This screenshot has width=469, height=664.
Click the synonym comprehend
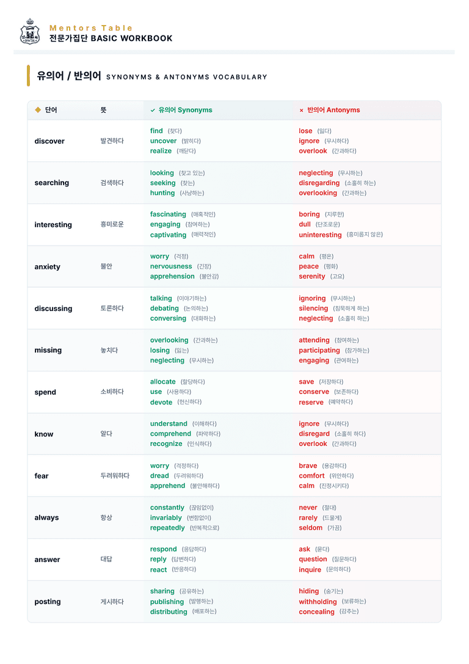(x=170, y=434)
